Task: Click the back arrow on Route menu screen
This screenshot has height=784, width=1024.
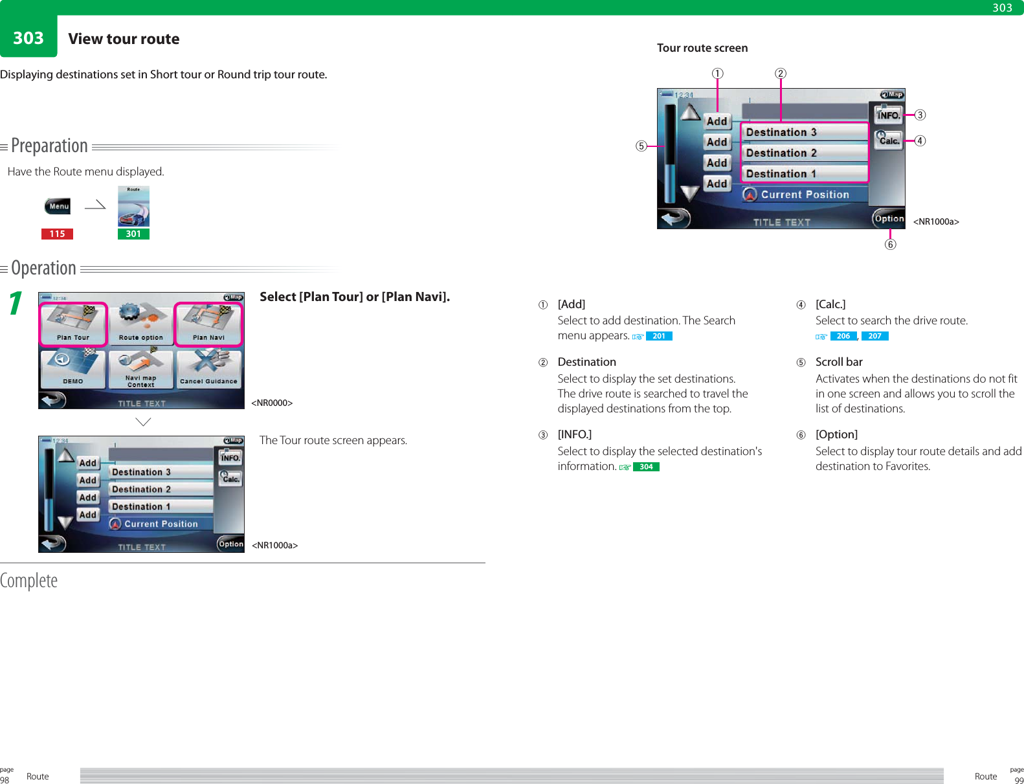Action: click(x=53, y=400)
